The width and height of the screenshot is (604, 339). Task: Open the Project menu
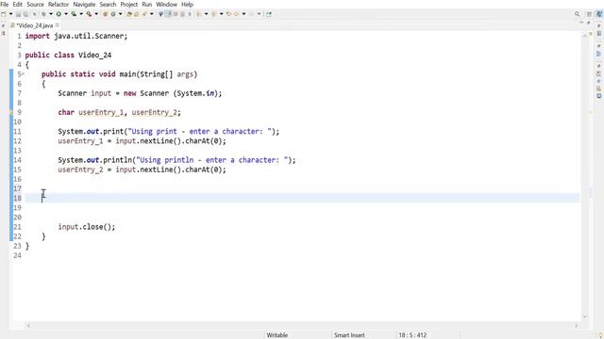coord(128,4)
